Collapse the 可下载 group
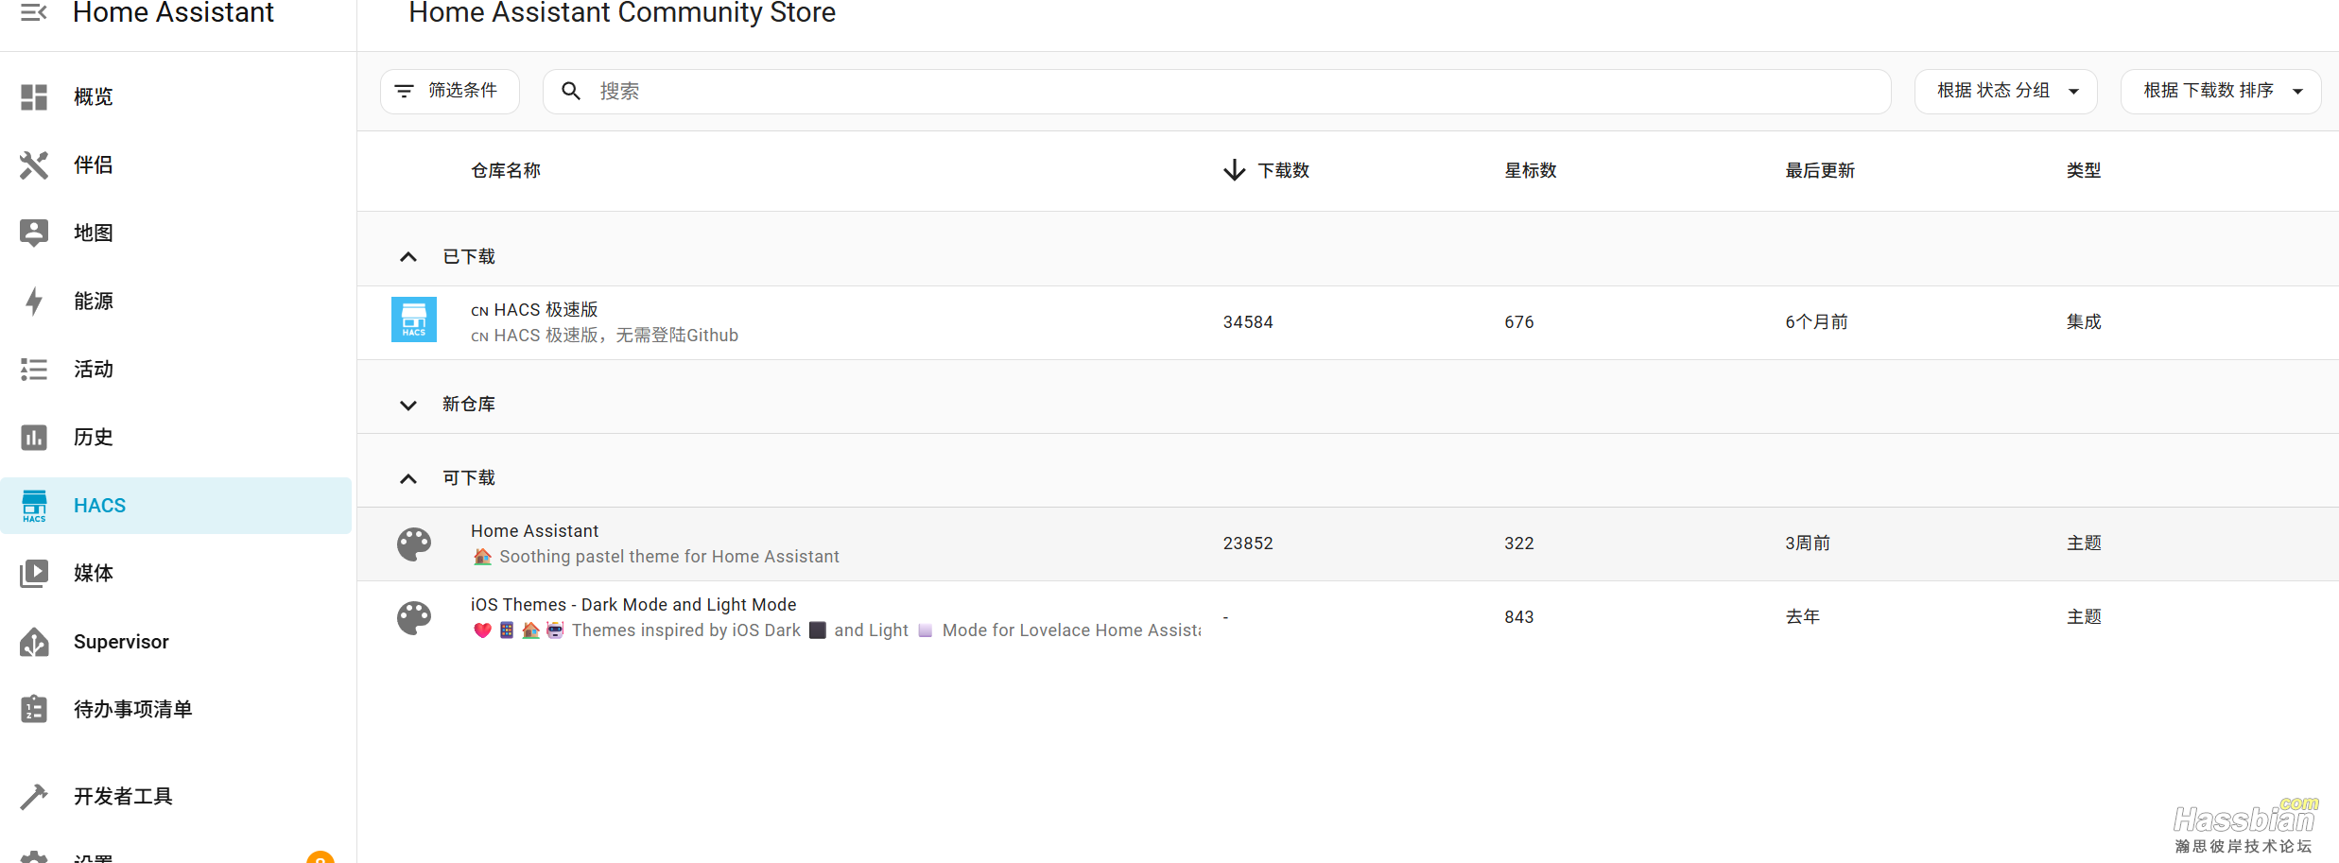 tap(408, 478)
